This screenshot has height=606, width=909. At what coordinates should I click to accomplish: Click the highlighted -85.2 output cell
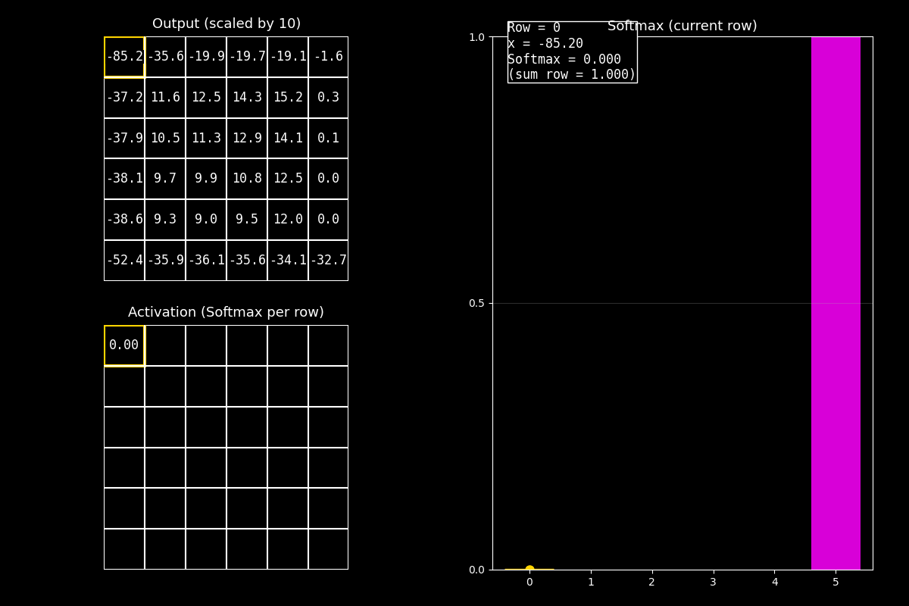click(x=124, y=57)
